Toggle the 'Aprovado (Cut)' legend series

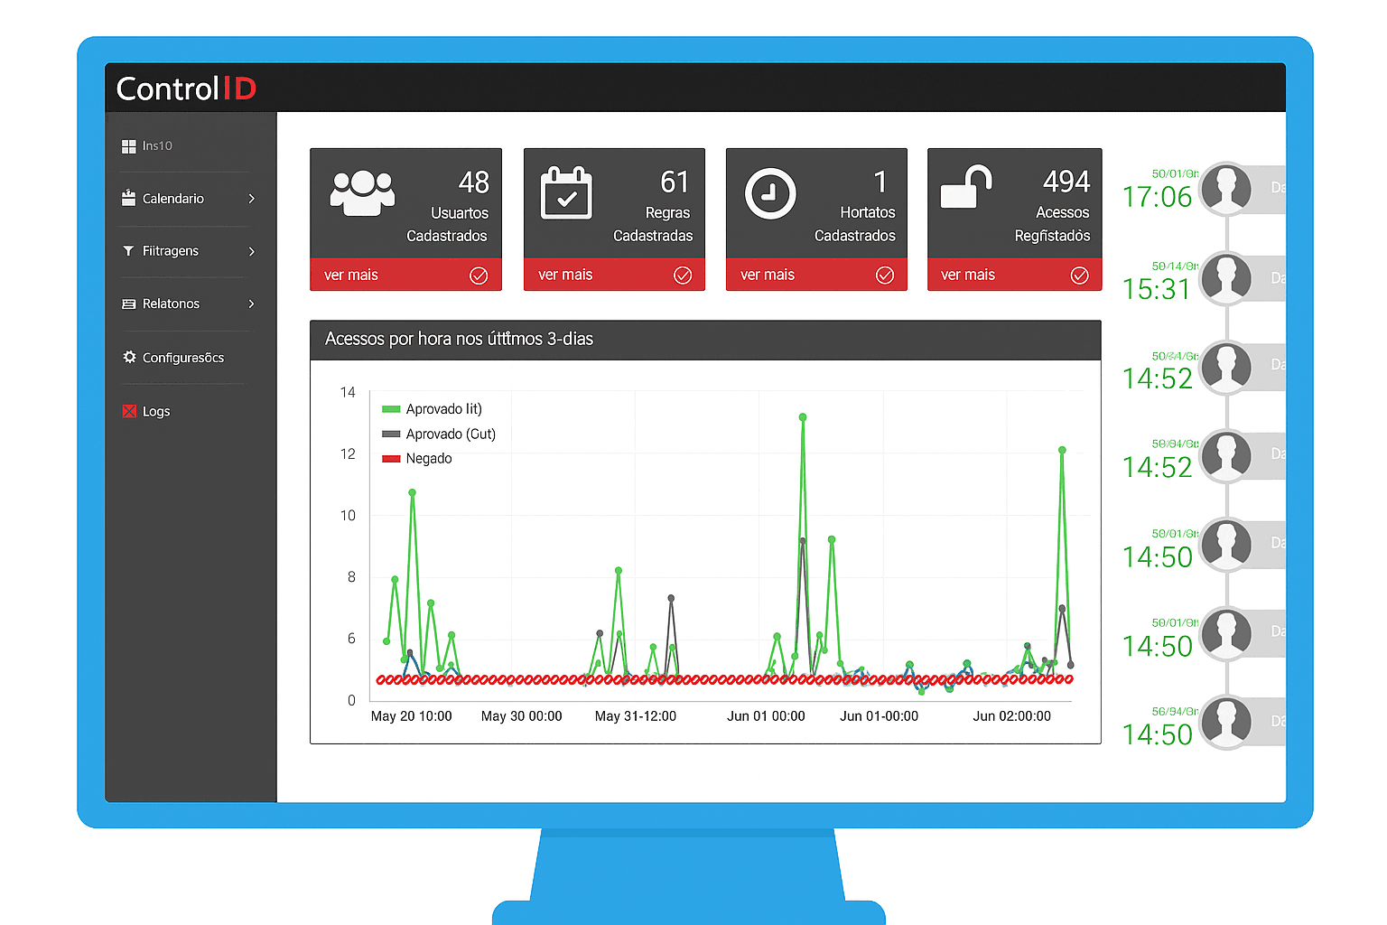(450, 434)
